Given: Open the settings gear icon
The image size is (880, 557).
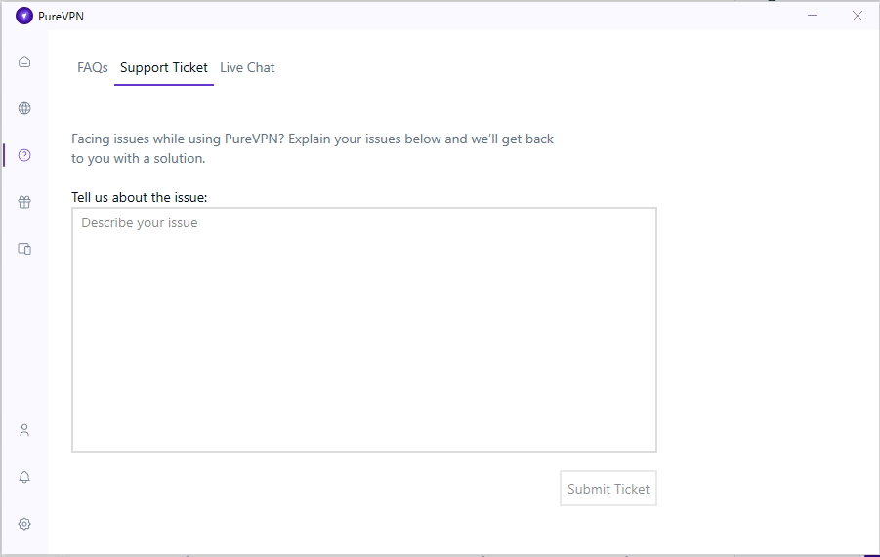Looking at the screenshot, I should 24,524.
